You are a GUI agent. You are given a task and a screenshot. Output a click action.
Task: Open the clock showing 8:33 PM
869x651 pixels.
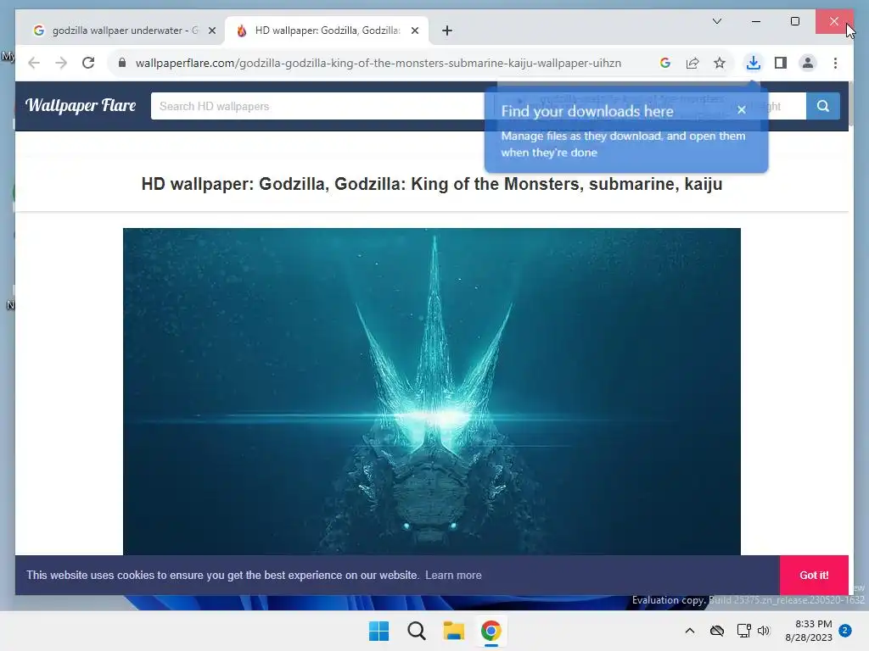809,631
